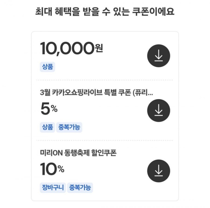Click the 10,000 discount amount

65,48
